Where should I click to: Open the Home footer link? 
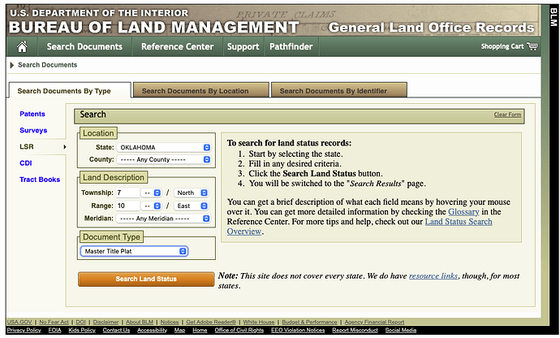pyautogui.click(x=200, y=331)
